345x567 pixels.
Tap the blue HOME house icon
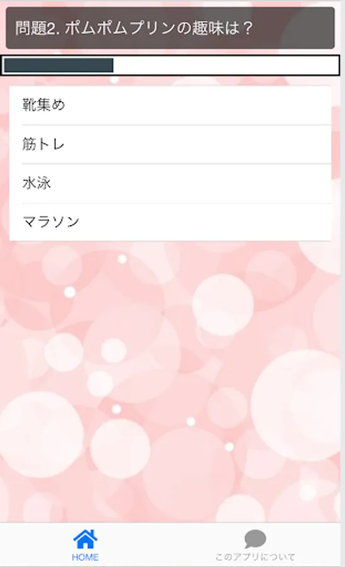click(85, 539)
